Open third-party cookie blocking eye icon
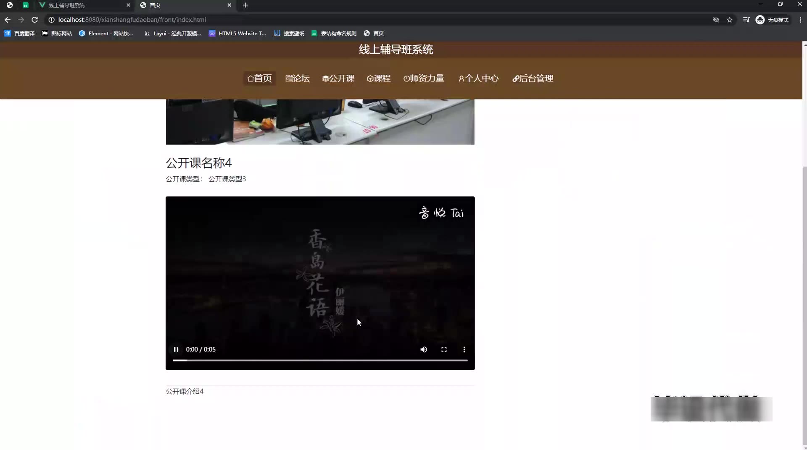The width and height of the screenshot is (807, 450). (x=716, y=20)
